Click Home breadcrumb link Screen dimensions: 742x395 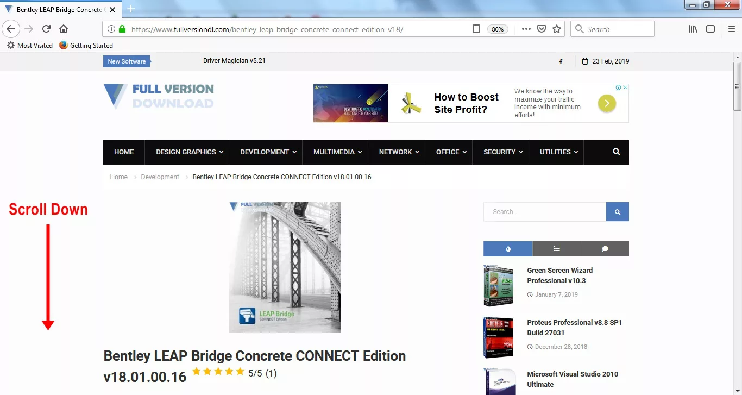pyautogui.click(x=118, y=177)
